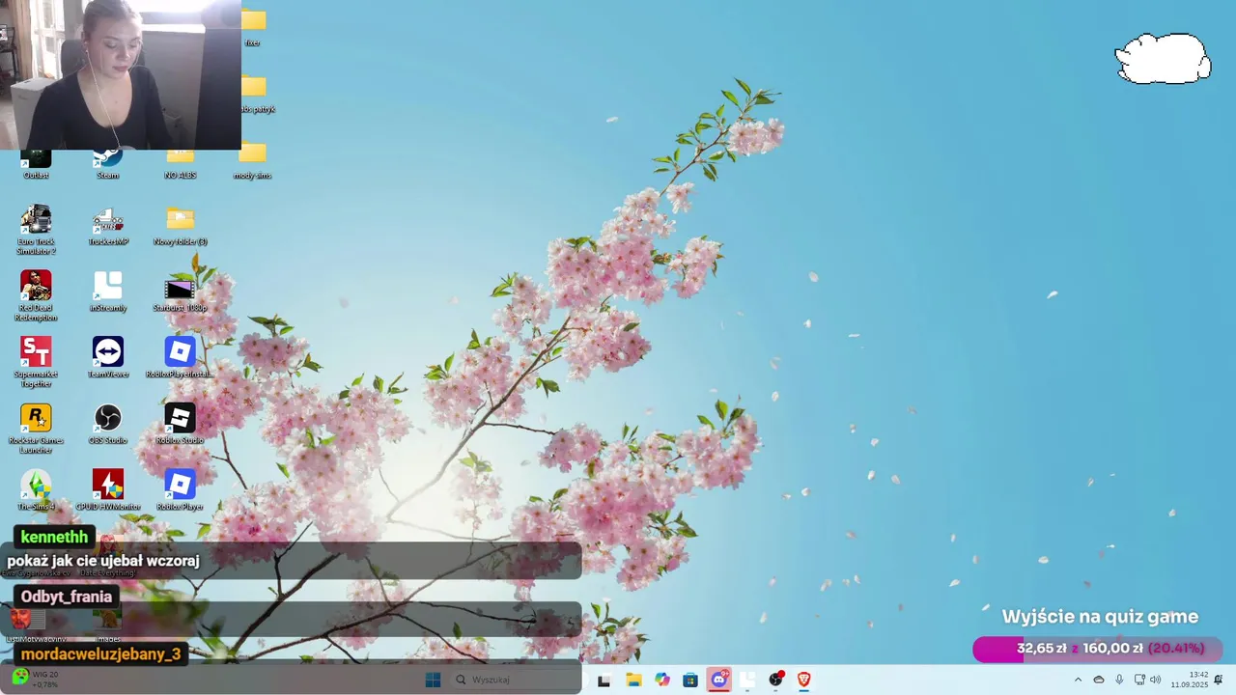This screenshot has height=695, width=1236.
Task: Open the OneDrive tray icon
Action: coord(1099,680)
